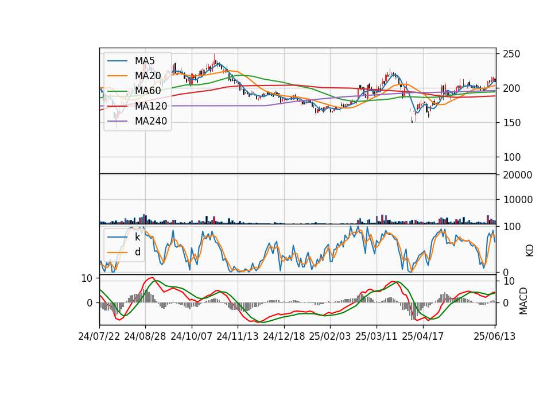Click the MA120 legend label

(151, 106)
